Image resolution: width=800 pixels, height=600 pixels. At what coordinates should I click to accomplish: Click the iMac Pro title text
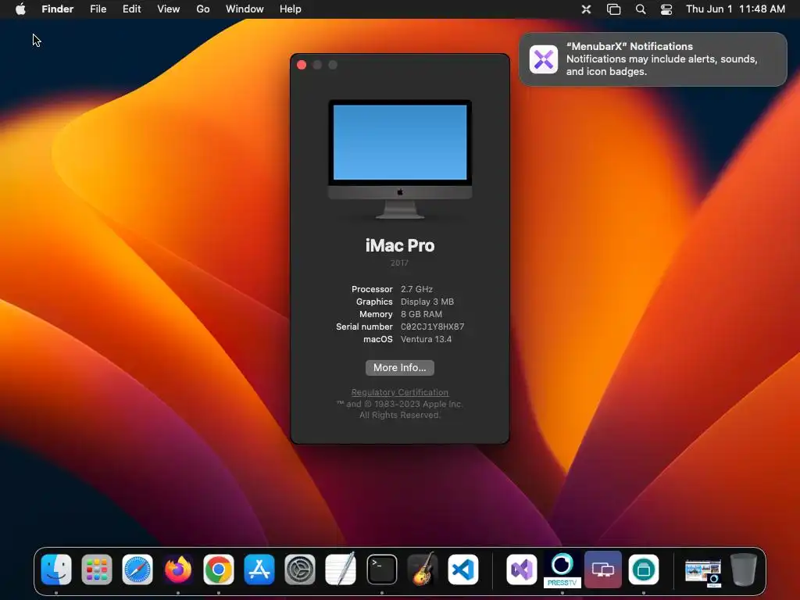[400, 246]
